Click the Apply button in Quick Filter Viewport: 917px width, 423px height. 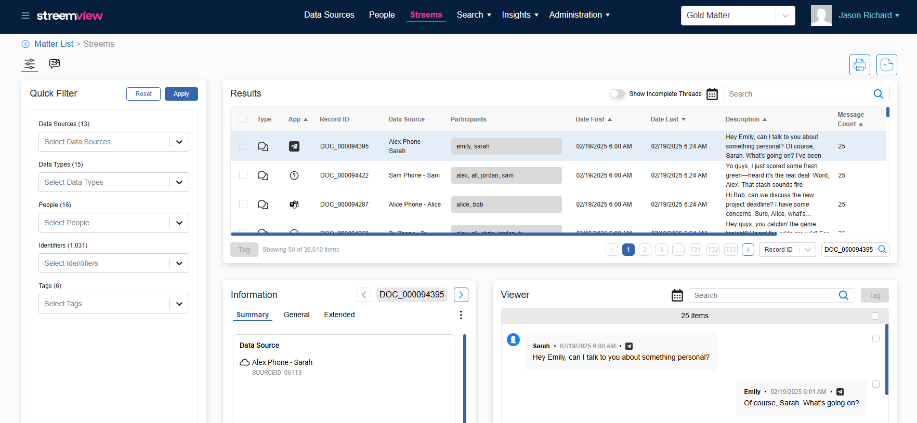(181, 94)
